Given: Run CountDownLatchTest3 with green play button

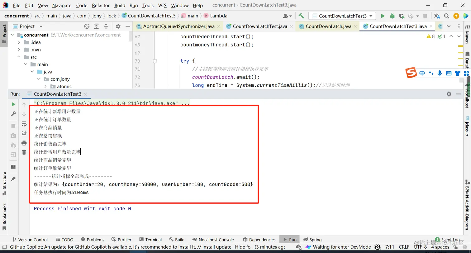Looking at the screenshot, I should pos(383,16).
